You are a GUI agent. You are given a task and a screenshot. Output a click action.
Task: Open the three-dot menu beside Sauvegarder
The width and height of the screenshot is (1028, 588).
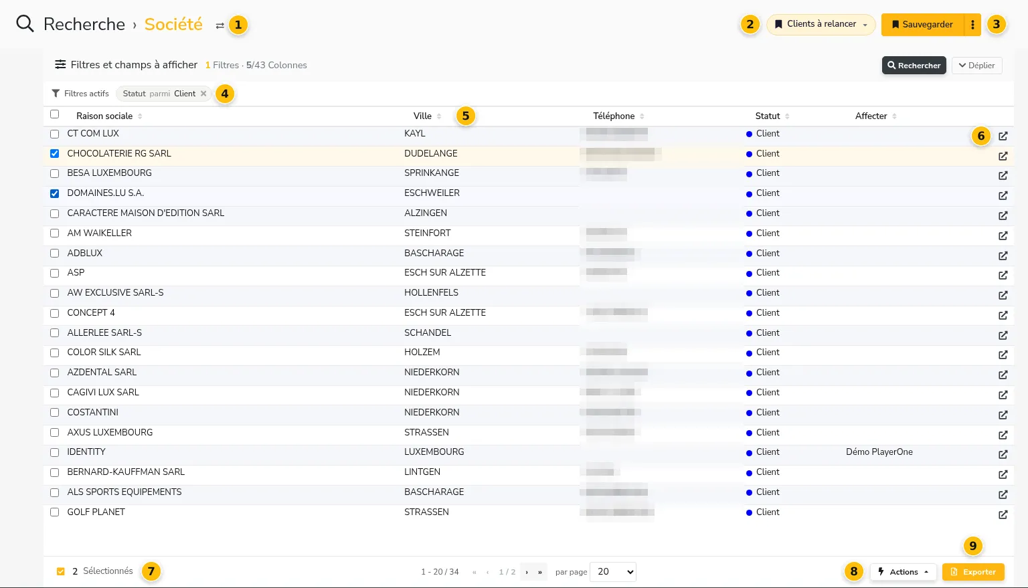click(x=972, y=25)
